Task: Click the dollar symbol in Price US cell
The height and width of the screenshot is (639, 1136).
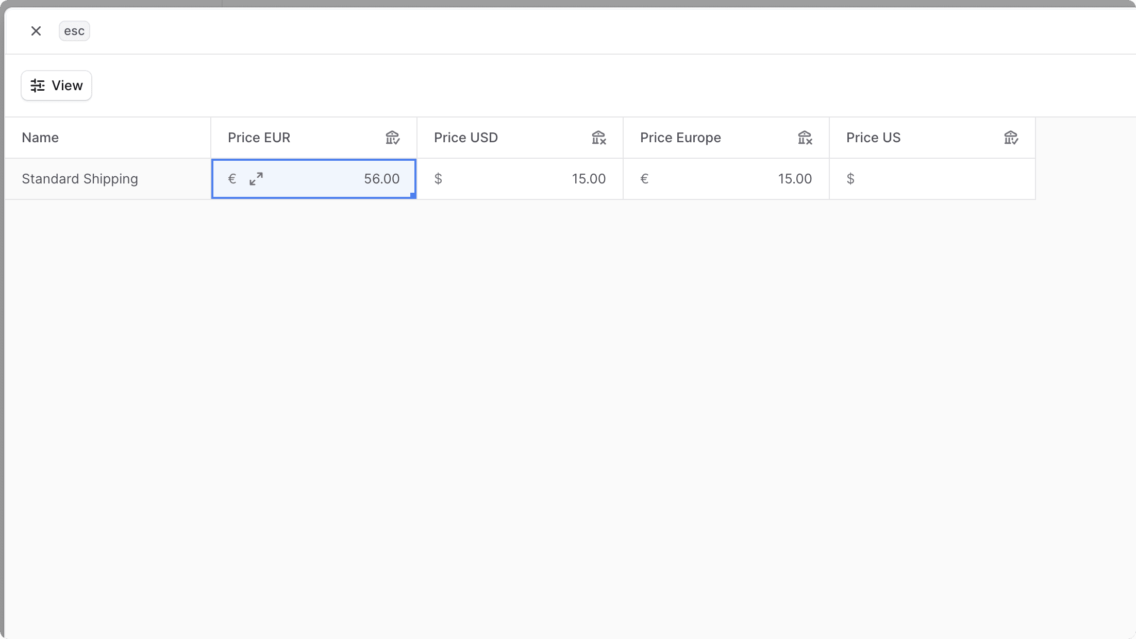Action: [x=850, y=179]
